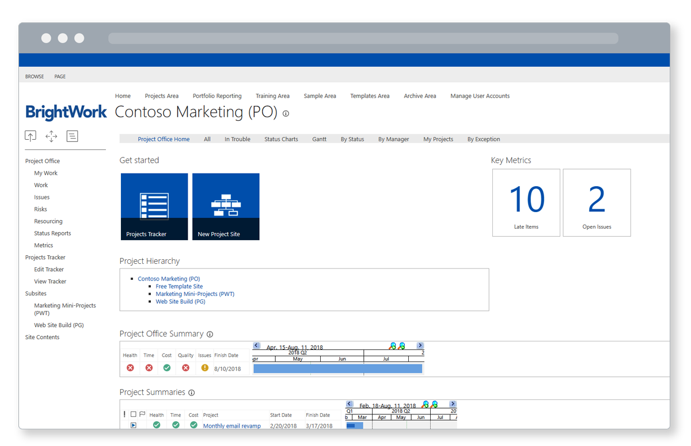Open Portfolio Reporting in top navigation

pyautogui.click(x=217, y=96)
